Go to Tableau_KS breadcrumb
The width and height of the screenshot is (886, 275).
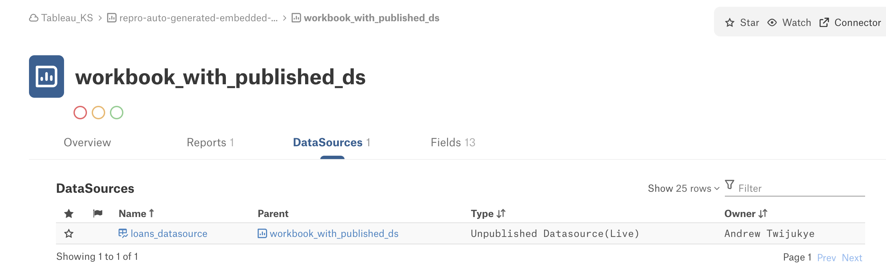(x=67, y=18)
